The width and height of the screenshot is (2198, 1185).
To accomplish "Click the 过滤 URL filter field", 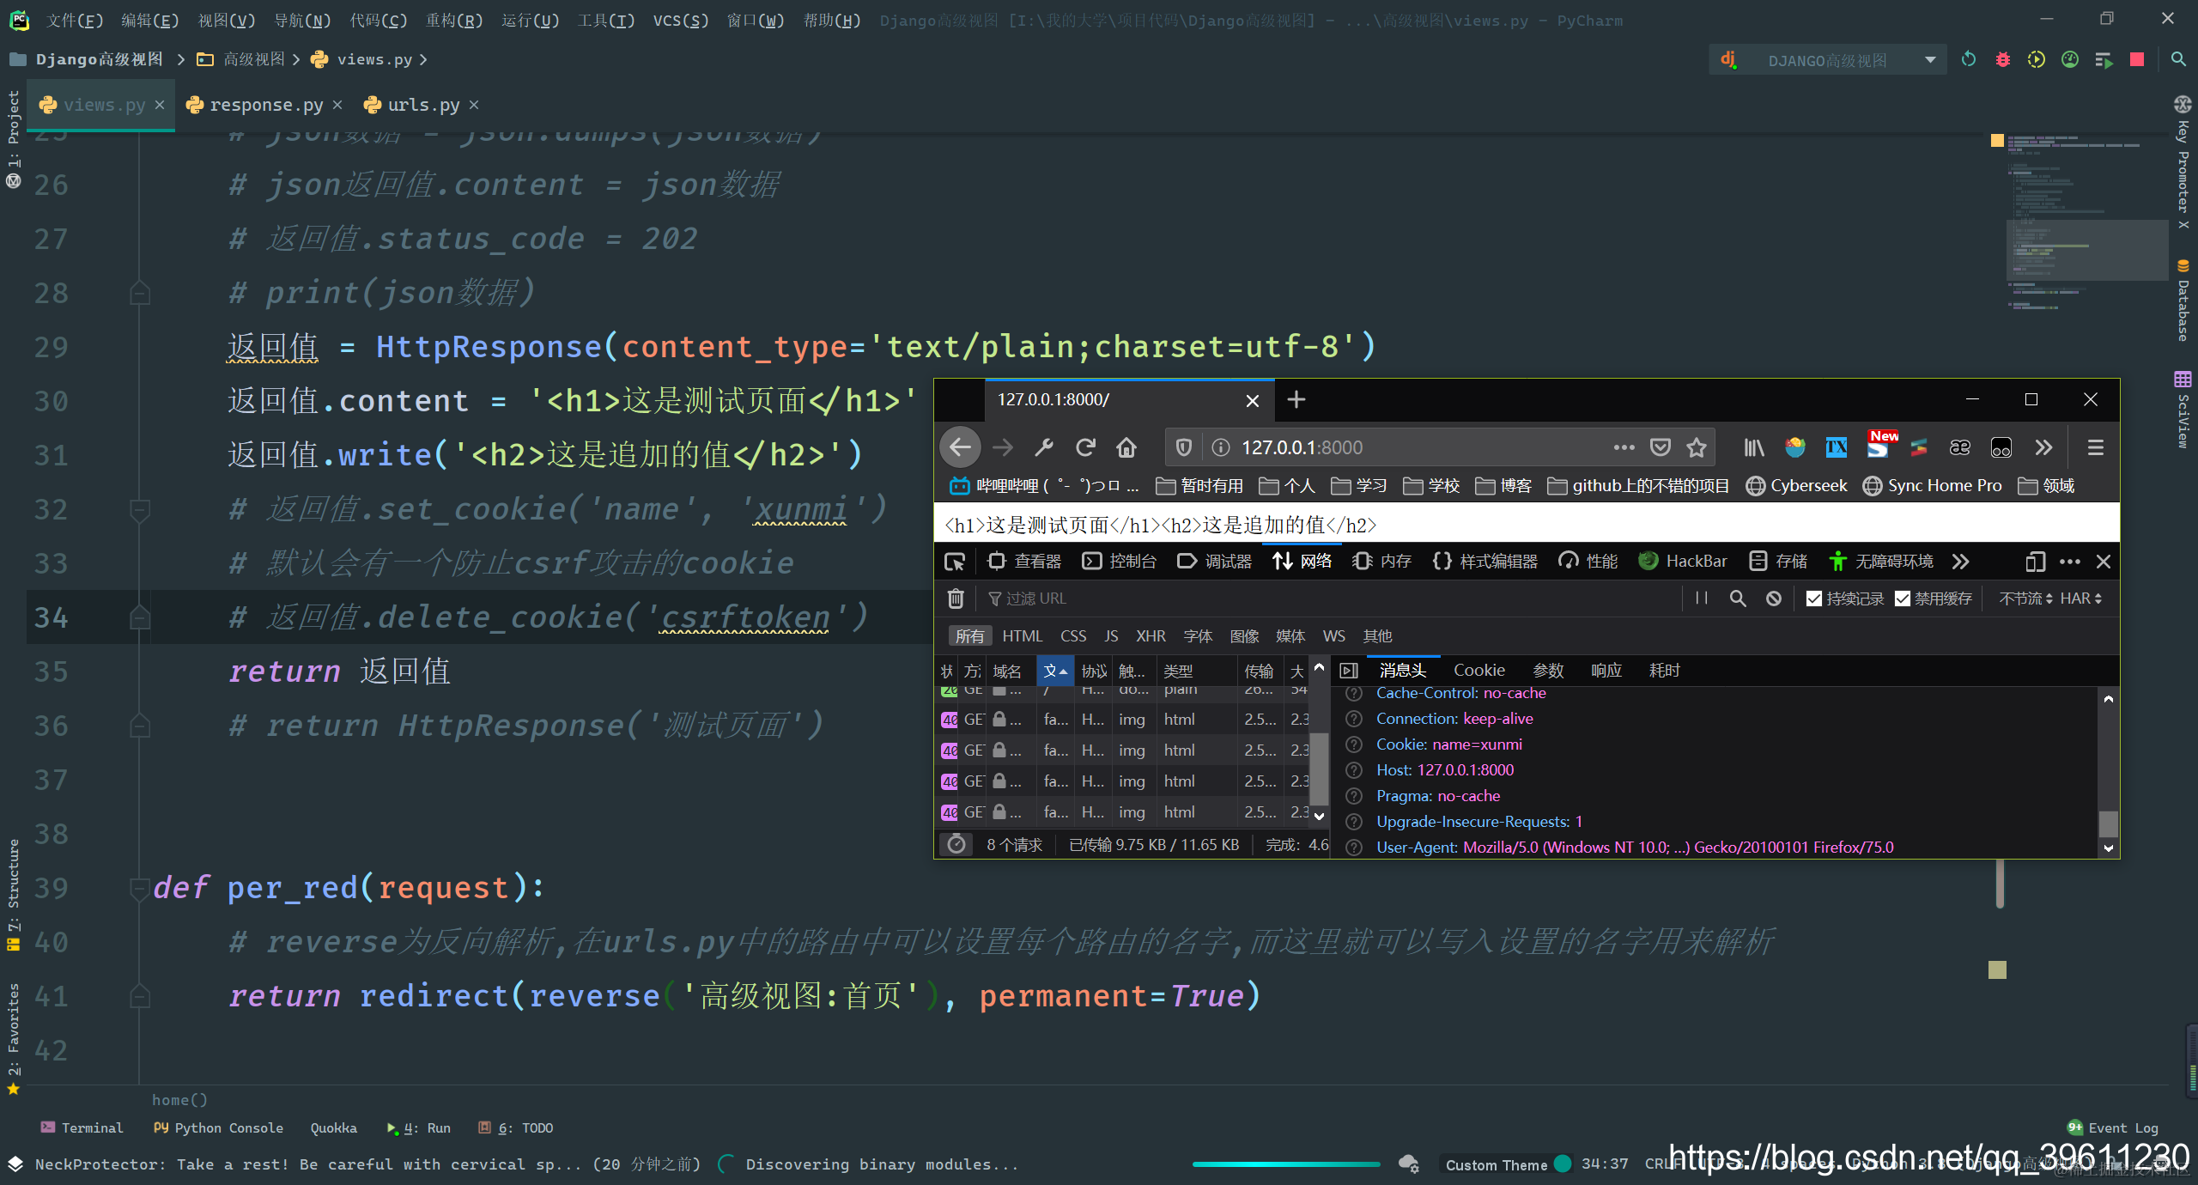I will click(1331, 599).
